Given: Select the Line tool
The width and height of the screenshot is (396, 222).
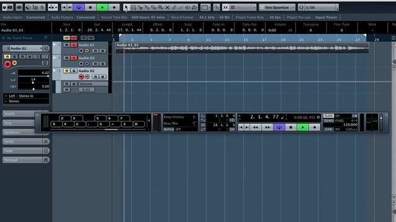Looking at the screenshot, I should click(181, 7).
